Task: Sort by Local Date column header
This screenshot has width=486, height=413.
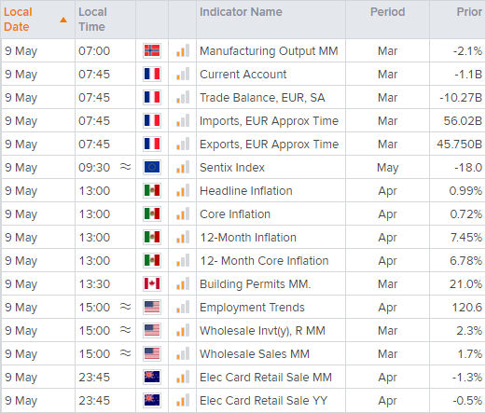Action: pos(18,20)
